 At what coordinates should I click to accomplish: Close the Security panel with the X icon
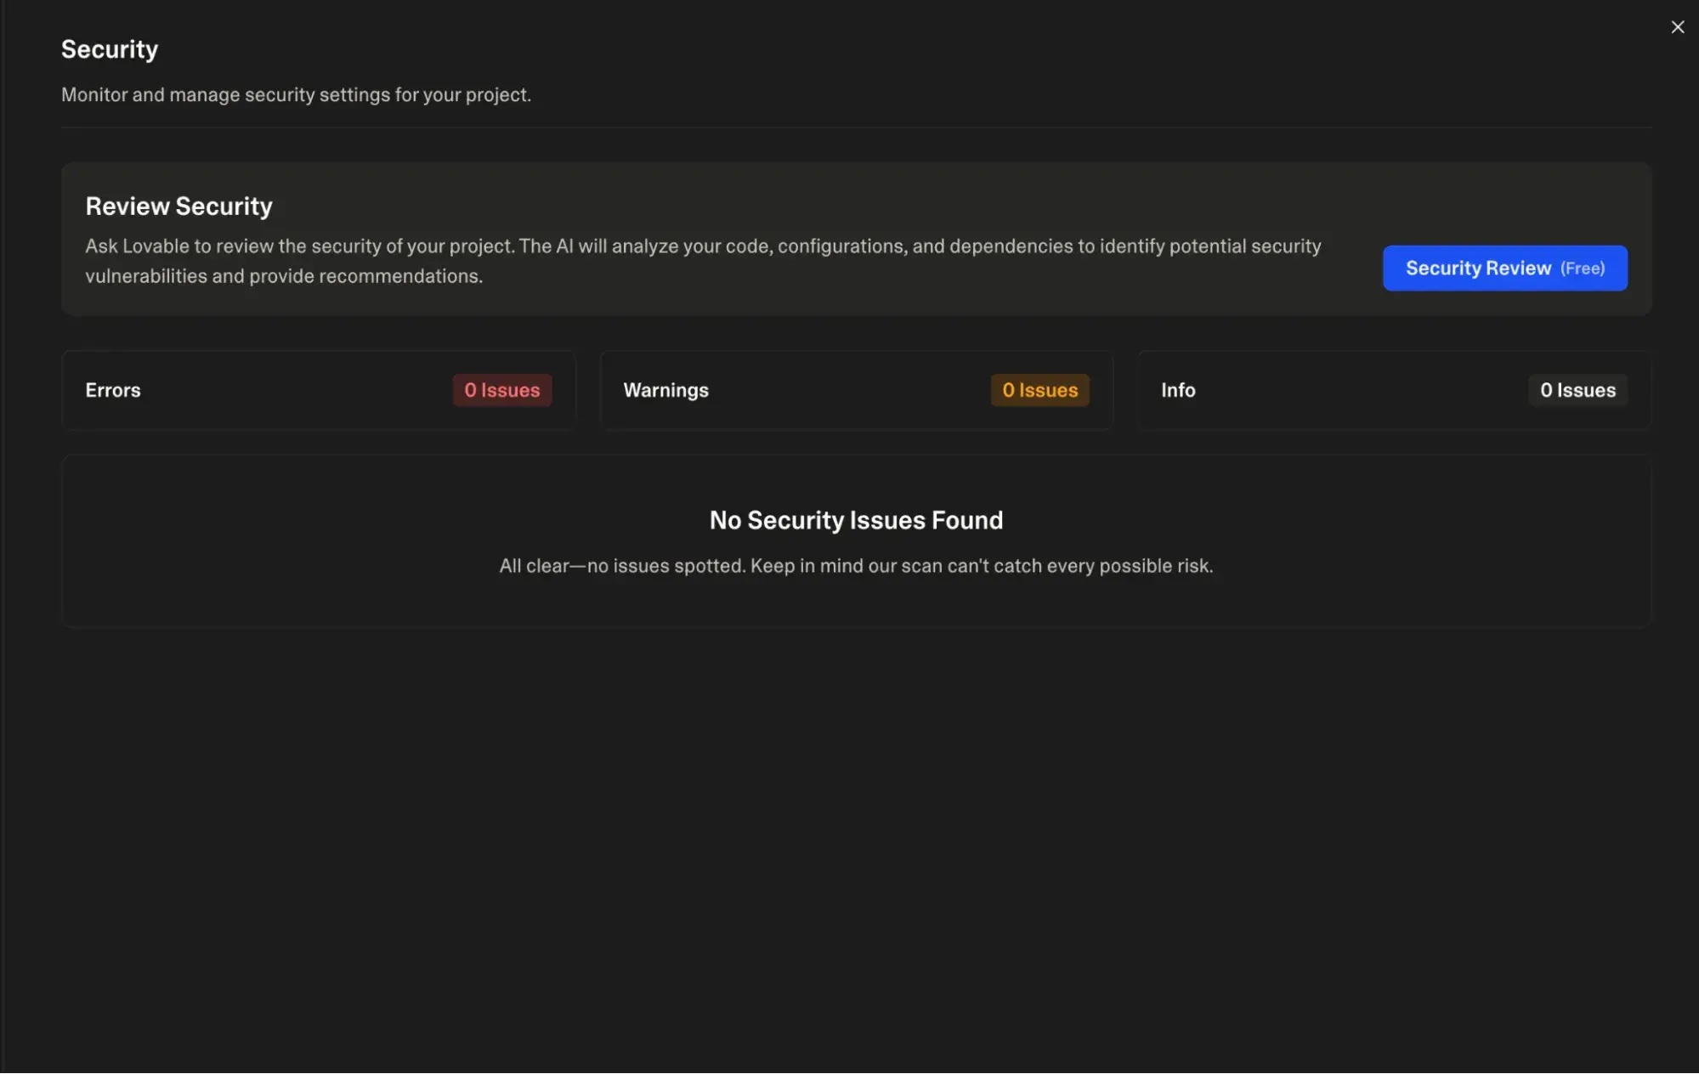click(x=1677, y=27)
